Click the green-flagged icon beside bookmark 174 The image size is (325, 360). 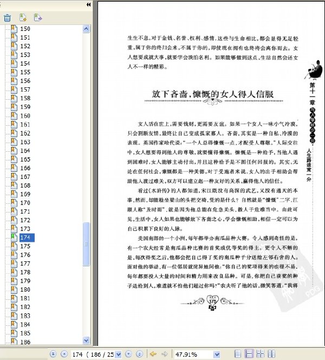[x=14, y=237]
